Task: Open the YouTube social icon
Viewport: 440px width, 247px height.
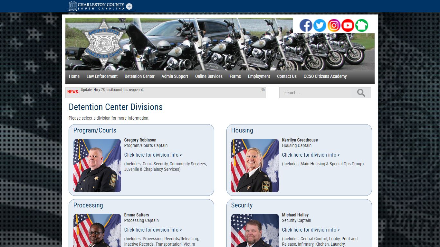Action: (348, 25)
